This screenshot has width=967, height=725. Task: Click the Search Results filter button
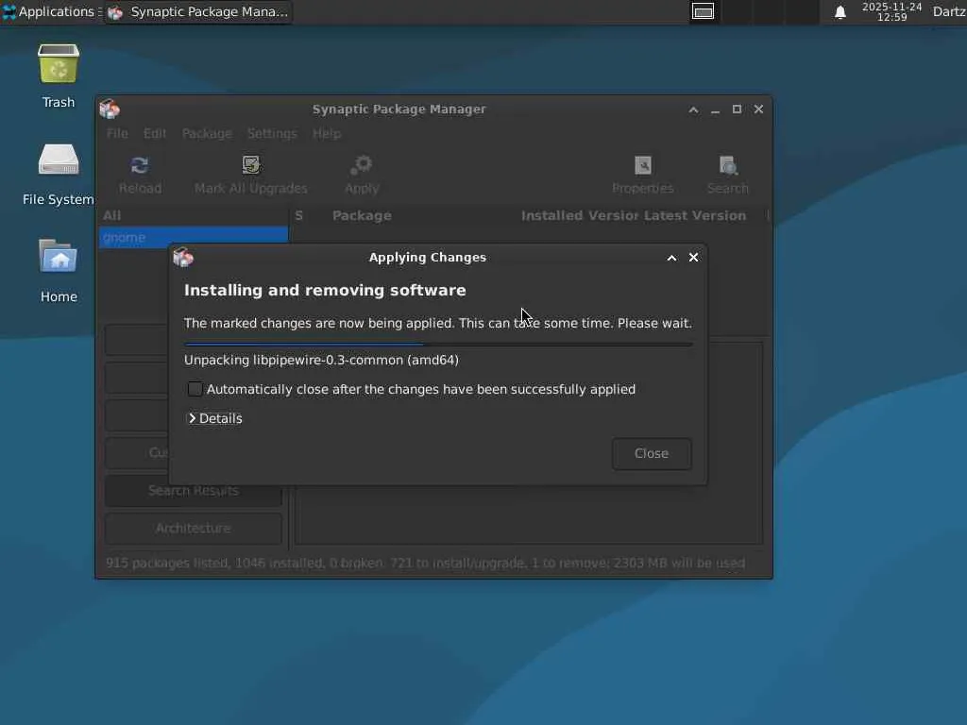tap(193, 491)
